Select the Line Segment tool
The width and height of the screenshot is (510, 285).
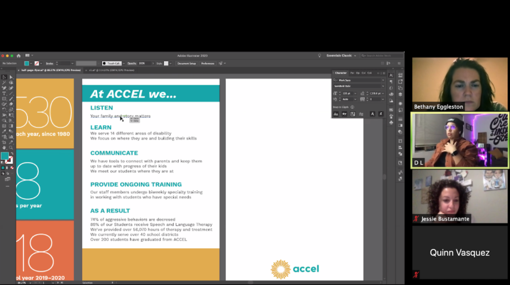[12, 94]
